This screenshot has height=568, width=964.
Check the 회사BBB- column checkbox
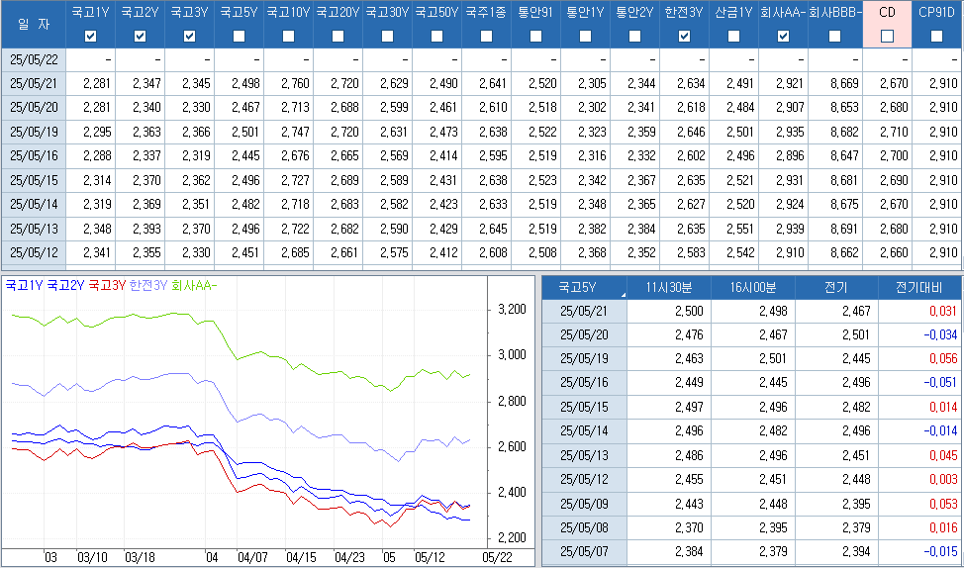tap(834, 37)
